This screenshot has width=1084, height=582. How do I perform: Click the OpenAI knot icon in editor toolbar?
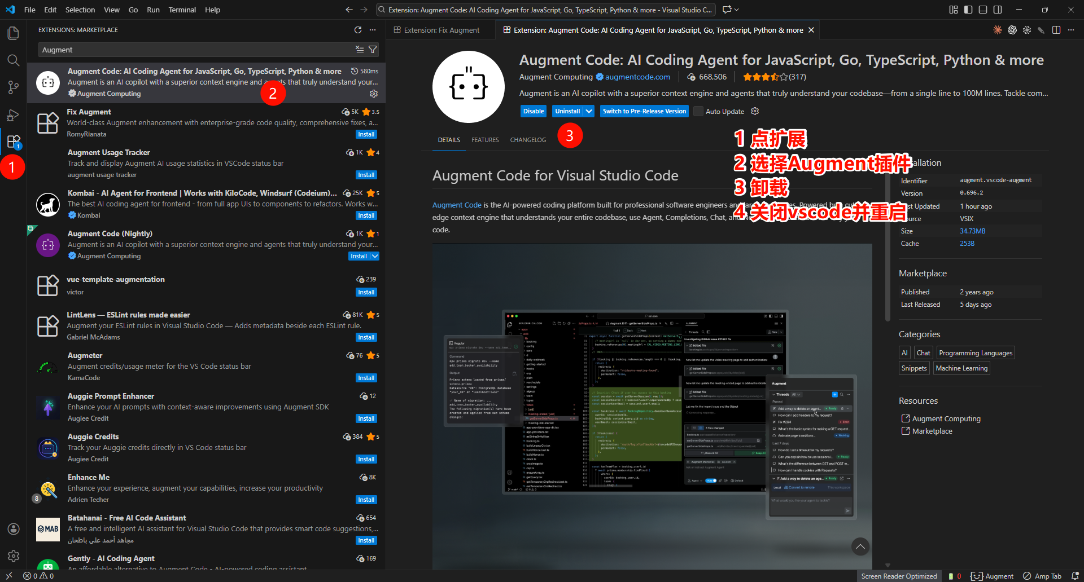click(x=1012, y=30)
